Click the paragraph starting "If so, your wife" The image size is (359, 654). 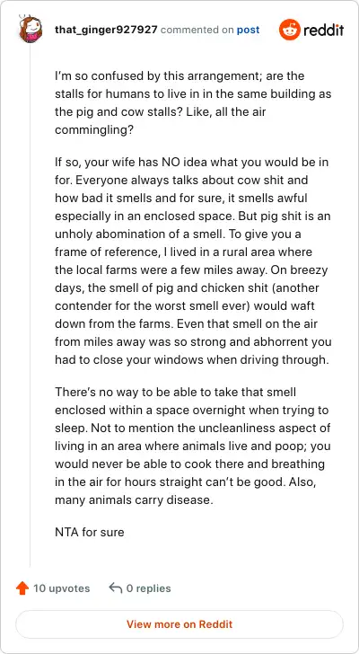coord(193,261)
